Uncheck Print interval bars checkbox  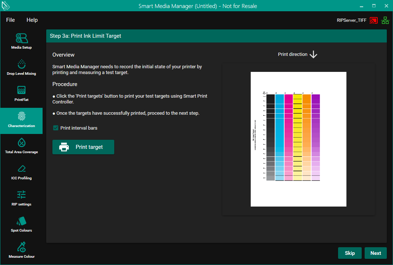(56, 128)
